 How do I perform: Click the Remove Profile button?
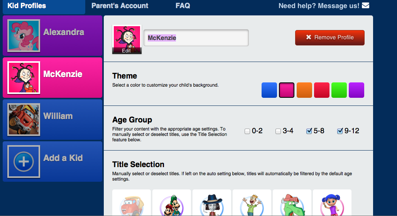click(329, 38)
